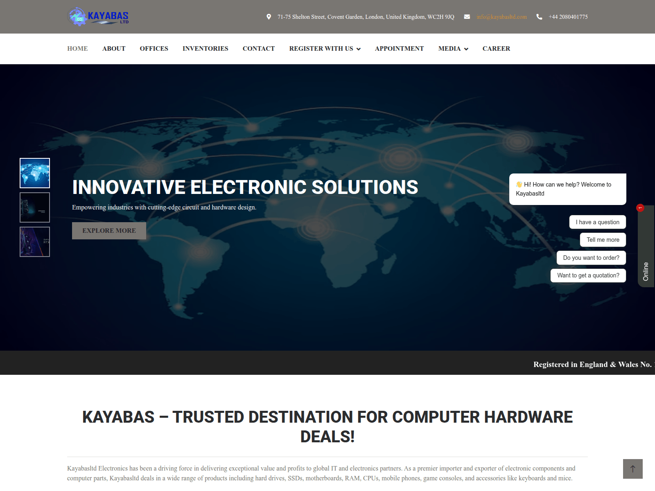The width and height of the screenshot is (655, 491).
Task: Open the Inventories page
Action: point(206,49)
